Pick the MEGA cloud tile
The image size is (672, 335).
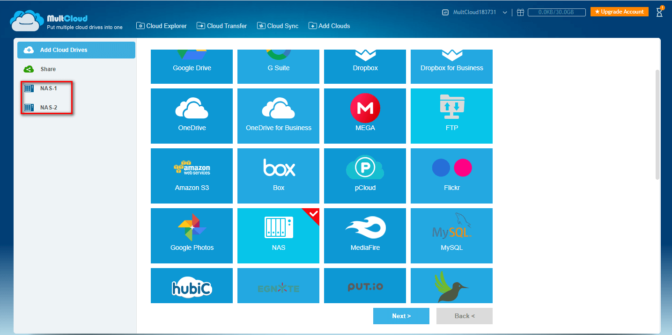tap(365, 116)
